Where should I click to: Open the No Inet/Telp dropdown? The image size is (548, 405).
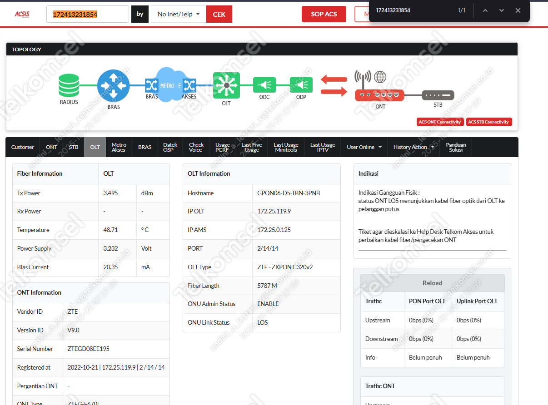pos(179,14)
